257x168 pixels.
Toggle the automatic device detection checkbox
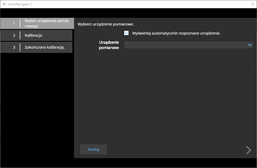[127, 33]
